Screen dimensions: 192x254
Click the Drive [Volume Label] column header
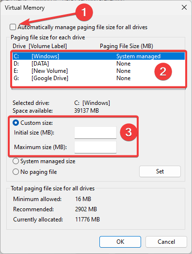click(40, 46)
